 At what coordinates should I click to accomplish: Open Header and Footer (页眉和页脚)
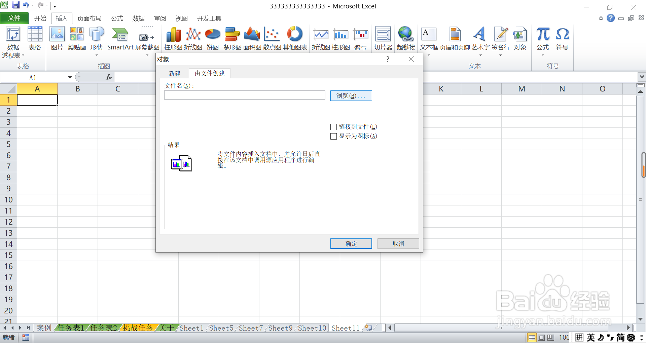(x=455, y=39)
